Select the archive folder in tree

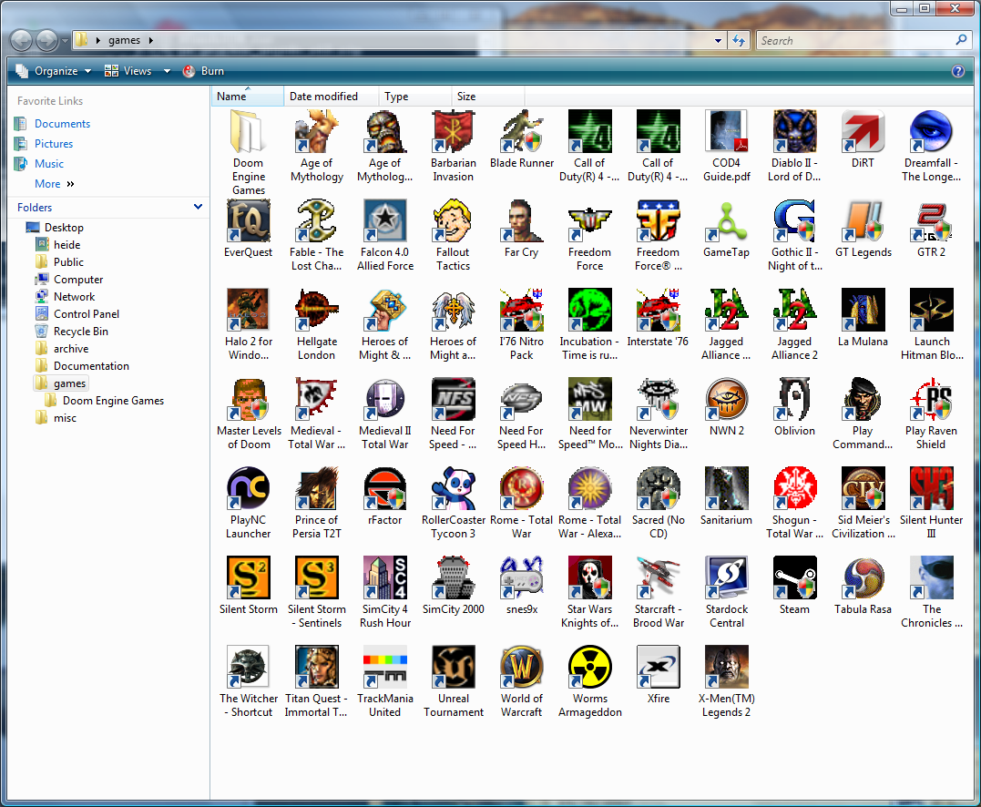71,349
